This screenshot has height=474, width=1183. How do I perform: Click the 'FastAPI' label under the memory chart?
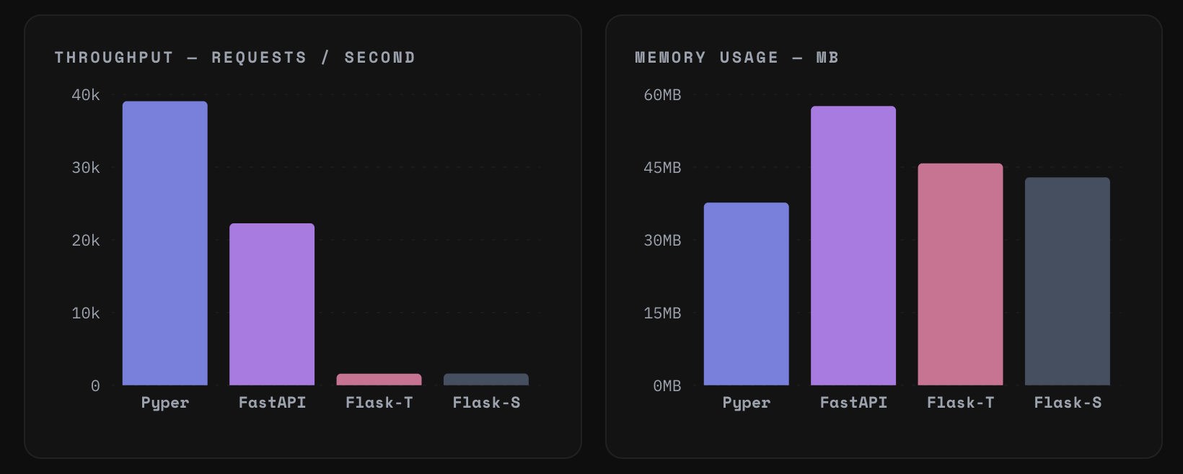point(853,403)
